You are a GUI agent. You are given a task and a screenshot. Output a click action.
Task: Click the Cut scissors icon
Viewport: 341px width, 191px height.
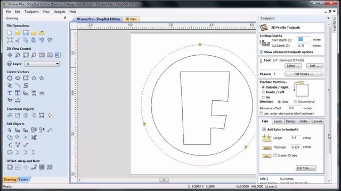tap(18, 40)
